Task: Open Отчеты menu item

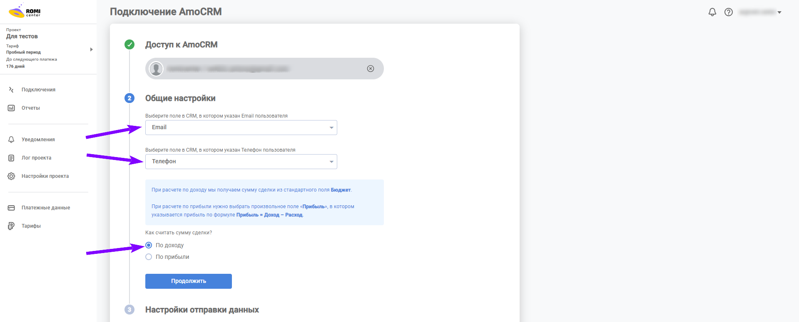Action: [x=31, y=108]
